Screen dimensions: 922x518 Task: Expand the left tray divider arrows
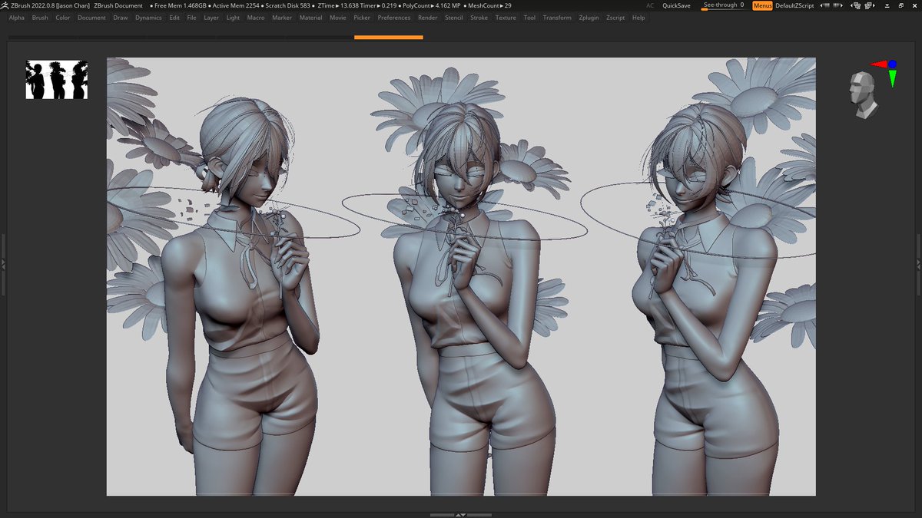tap(3, 265)
